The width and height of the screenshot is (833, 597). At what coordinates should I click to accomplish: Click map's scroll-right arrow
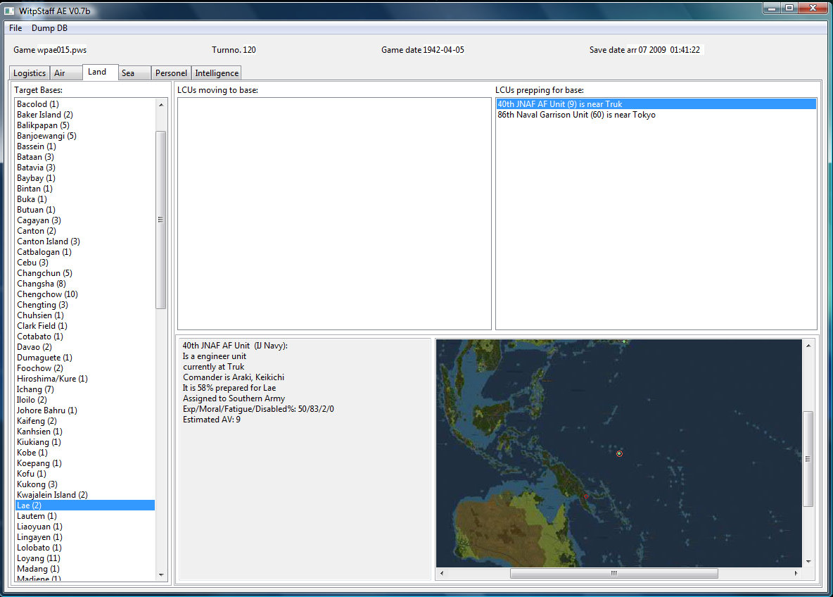pos(795,573)
